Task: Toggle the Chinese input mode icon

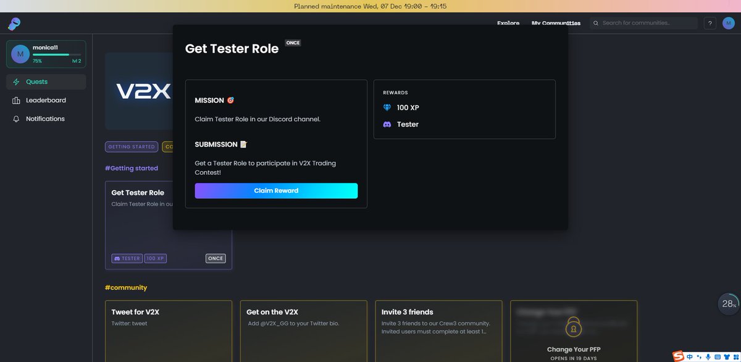Action: (x=690, y=356)
